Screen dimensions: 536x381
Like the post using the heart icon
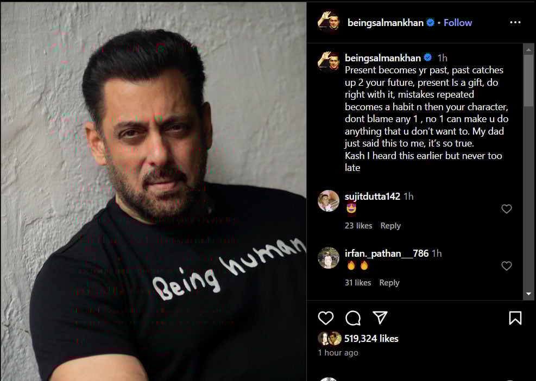[x=326, y=319]
